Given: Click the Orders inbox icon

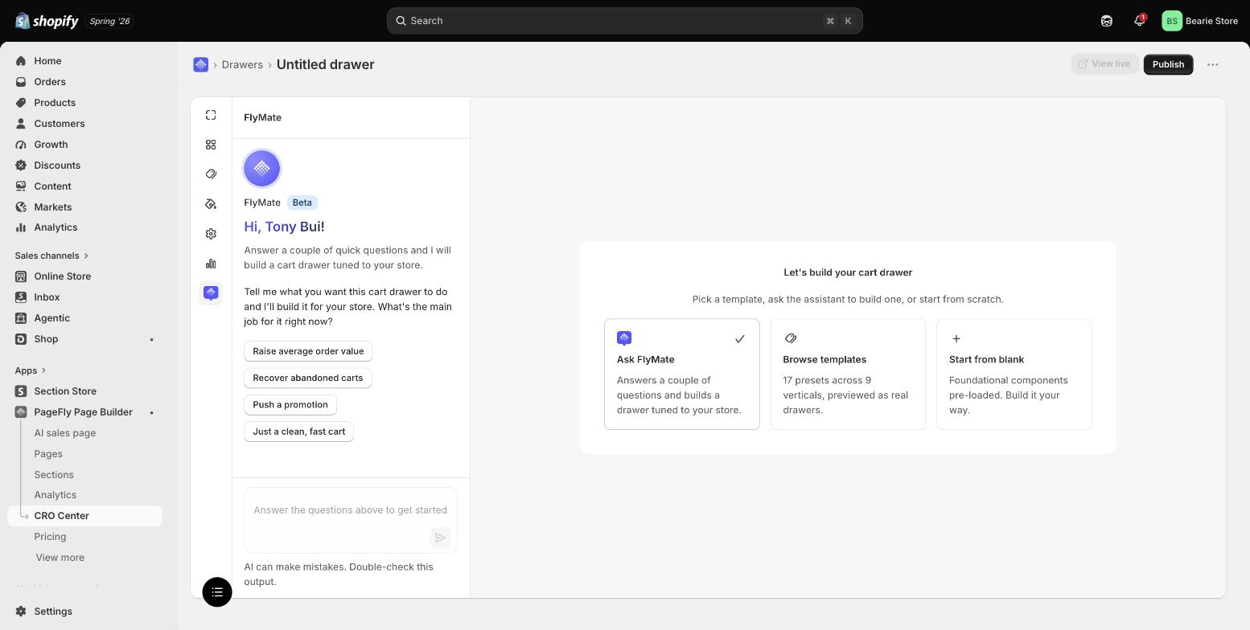Looking at the screenshot, I should tap(21, 82).
